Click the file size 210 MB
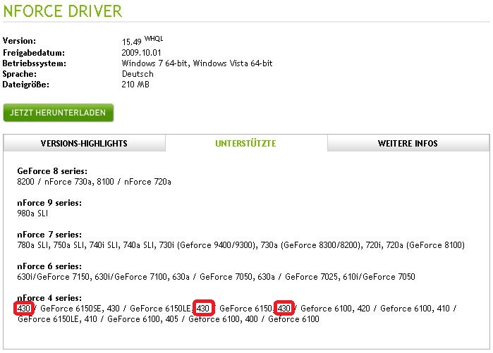493x353 pixels. tap(135, 84)
